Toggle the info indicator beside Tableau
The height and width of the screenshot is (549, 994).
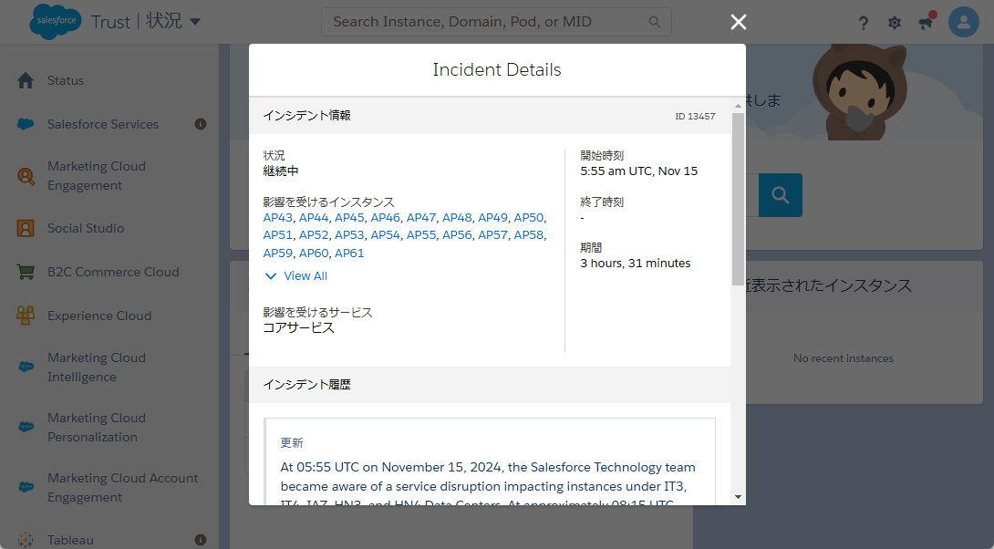(200, 539)
